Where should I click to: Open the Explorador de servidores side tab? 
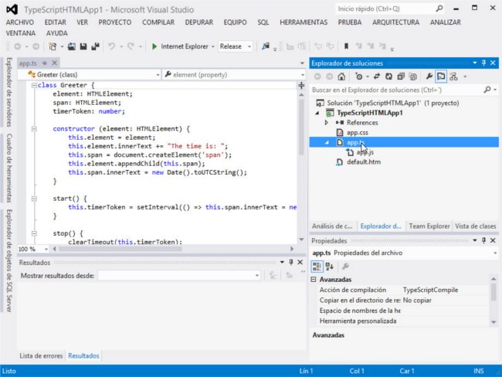click(x=9, y=92)
